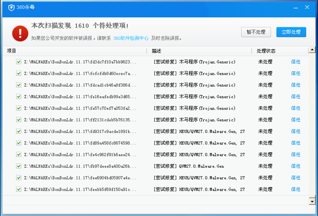This screenshot has width=318, height=216.
Task: Click the 处理状态 column header
Action: 266,51
